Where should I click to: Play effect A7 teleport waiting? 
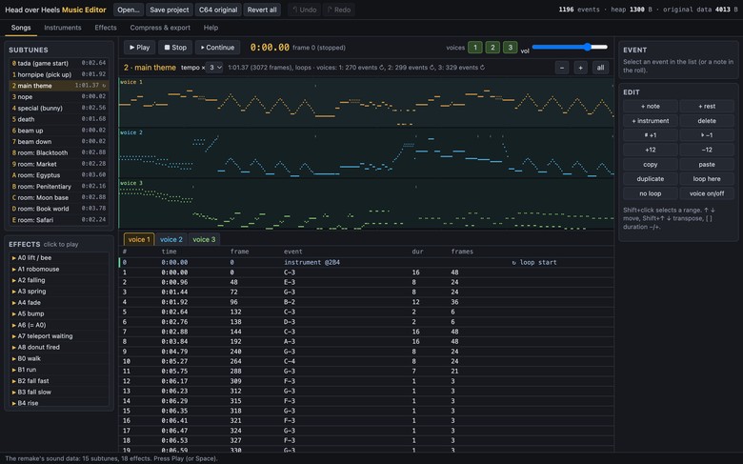59,336
